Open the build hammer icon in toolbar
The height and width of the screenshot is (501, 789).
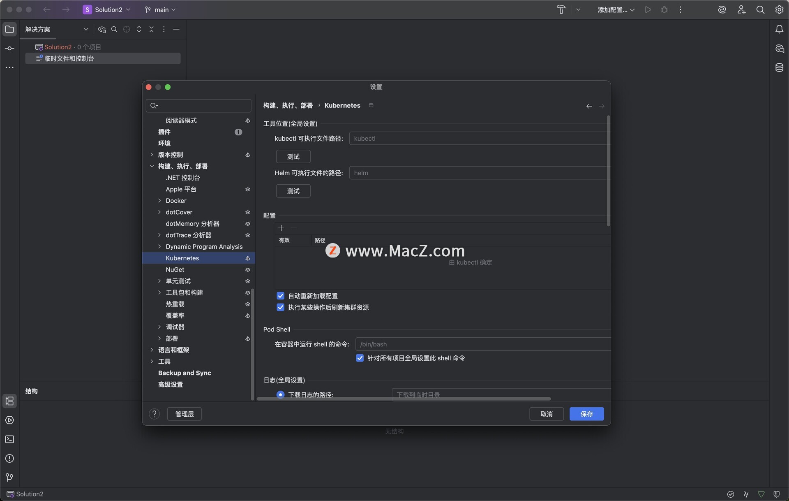(561, 9)
